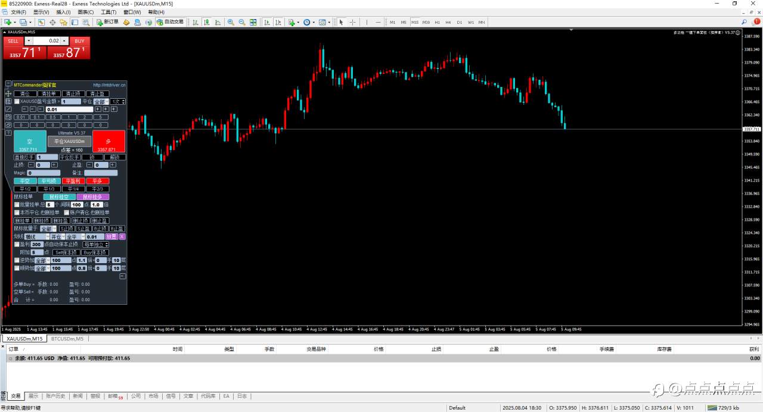Click the purple 鼠标挂多 button
Screen dimensions: 763x412
pos(92,196)
